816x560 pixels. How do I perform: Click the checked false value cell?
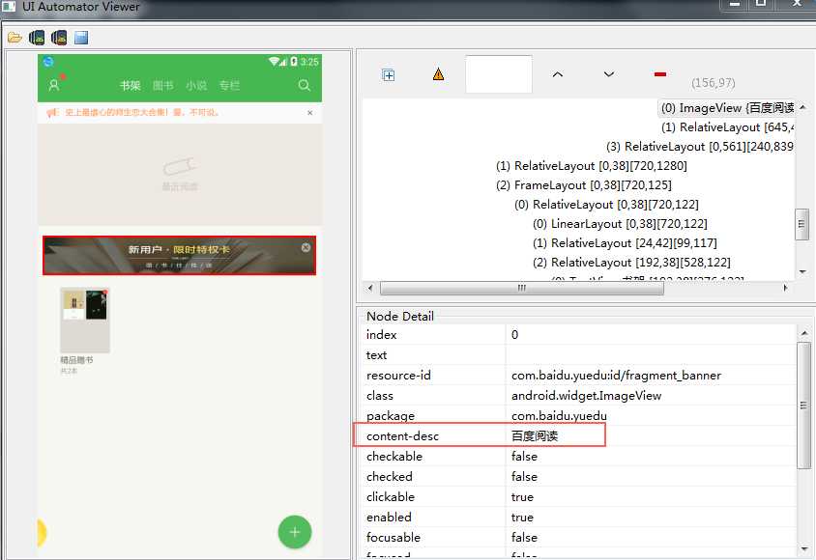click(x=651, y=476)
